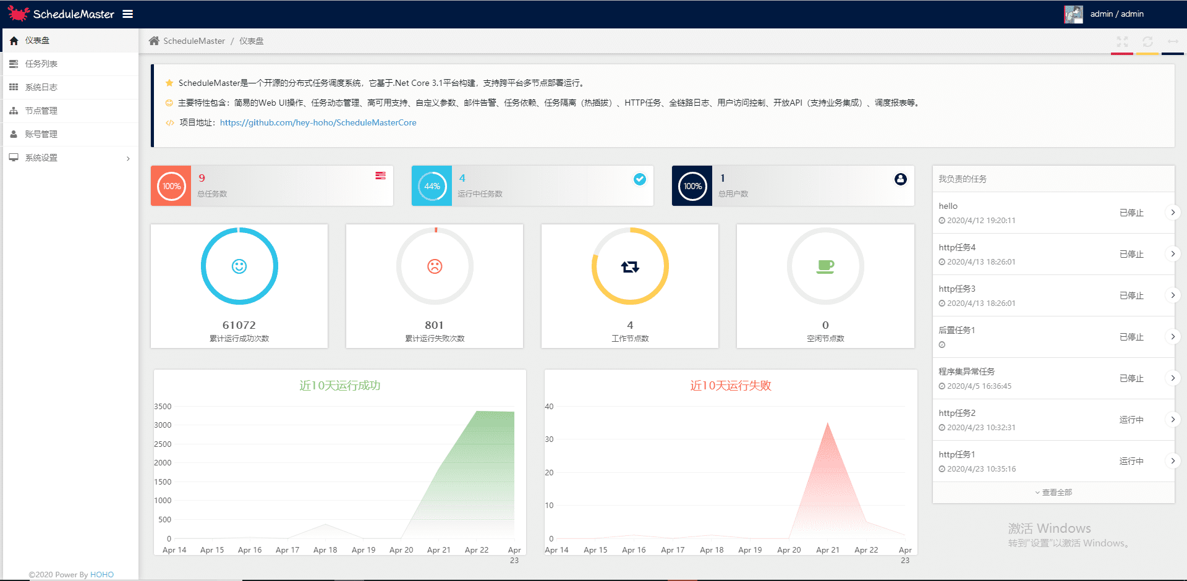Click the 工作节点数 label
The height and width of the screenshot is (581, 1187).
coord(630,339)
